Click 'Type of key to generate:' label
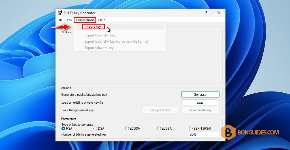Screen dimensions: 290x150 coord(78,125)
